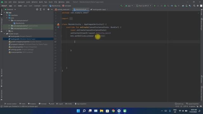Click the onCreate breadcrumb in navigation bar
The image size is (203, 114).
pyautogui.click(x=67, y=6)
